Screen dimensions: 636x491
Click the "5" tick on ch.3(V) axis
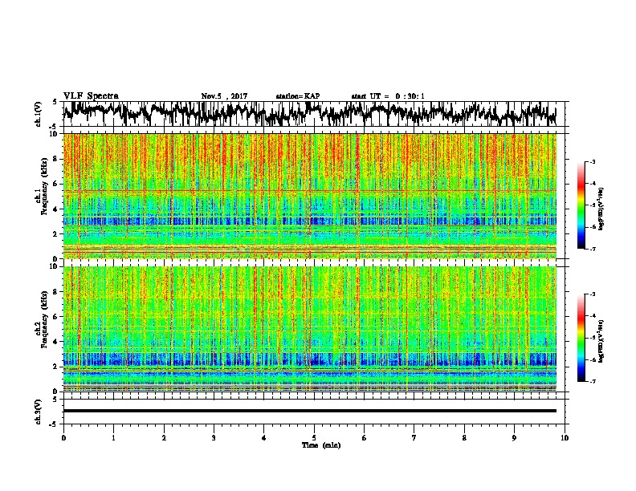click(55, 400)
